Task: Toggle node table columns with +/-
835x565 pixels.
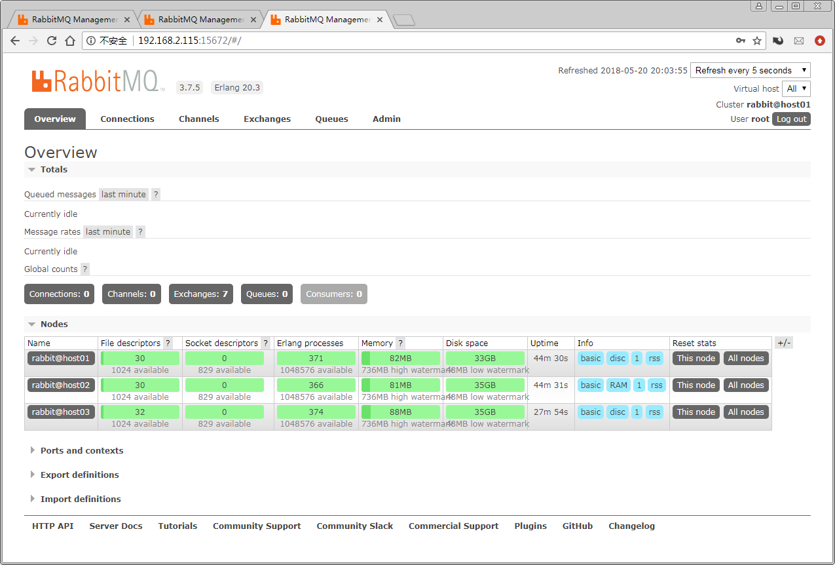Action: click(784, 343)
